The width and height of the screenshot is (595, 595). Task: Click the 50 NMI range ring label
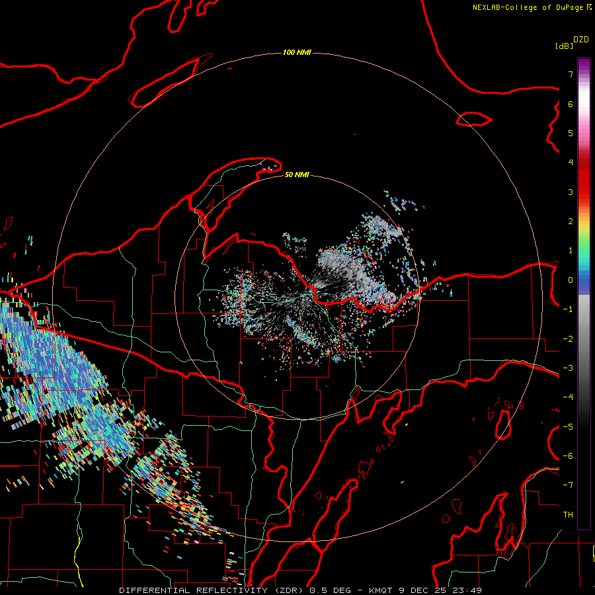[x=297, y=175]
